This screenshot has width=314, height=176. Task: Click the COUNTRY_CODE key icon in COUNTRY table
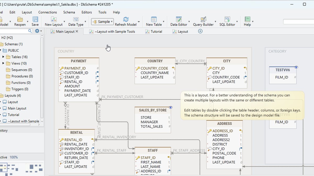click(138, 68)
